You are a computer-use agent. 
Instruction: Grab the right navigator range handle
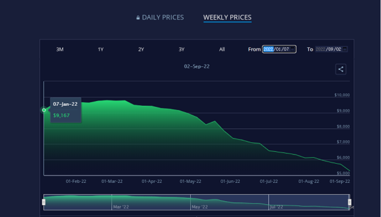(350, 202)
